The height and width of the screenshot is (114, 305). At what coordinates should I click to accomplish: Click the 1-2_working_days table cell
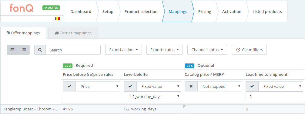click(x=152, y=109)
